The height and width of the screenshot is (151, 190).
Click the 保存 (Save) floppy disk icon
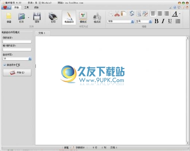click(x=37, y=16)
